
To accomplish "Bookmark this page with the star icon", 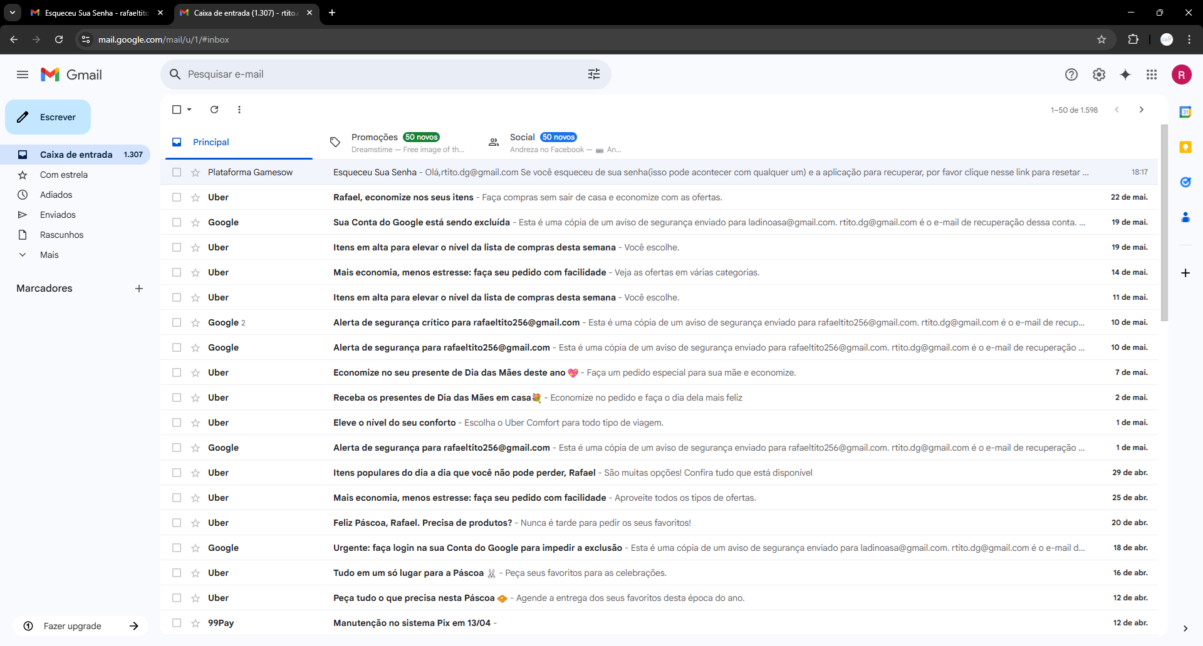I will pyautogui.click(x=1101, y=39).
